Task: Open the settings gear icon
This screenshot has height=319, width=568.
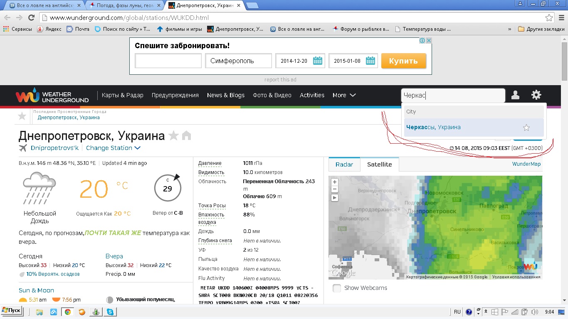Action: coord(536,95)
